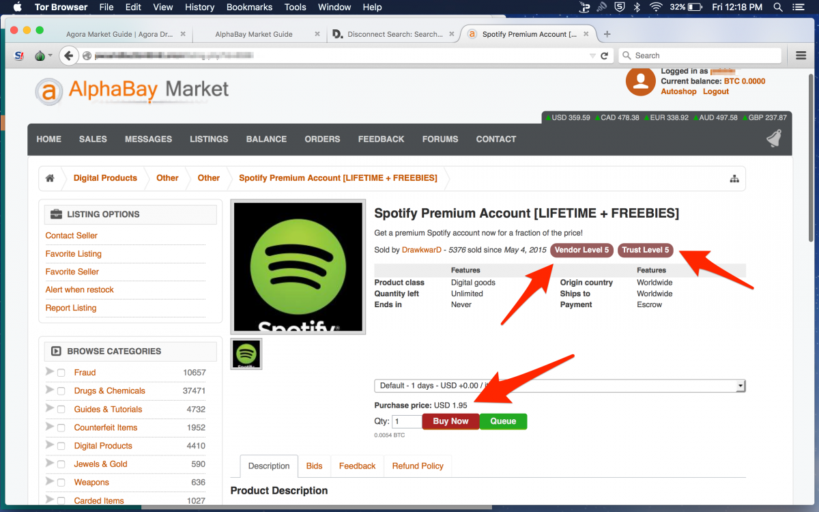Open the URL bar history dropdown arrow
The image size is (819, 512).
click(592, 56)
